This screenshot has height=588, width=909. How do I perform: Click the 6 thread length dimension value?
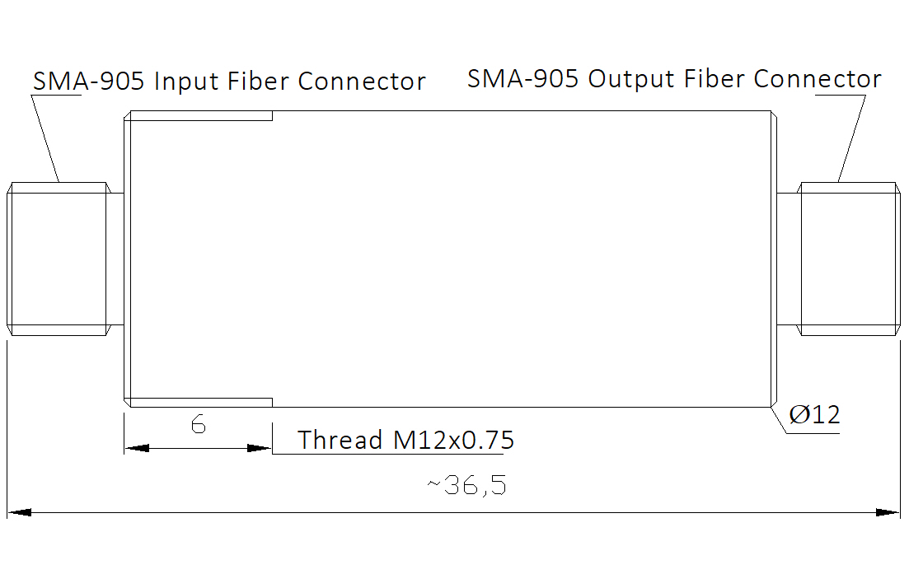[199, 425]
